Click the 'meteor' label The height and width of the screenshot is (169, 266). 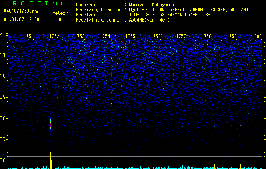[x=60, y=13]
